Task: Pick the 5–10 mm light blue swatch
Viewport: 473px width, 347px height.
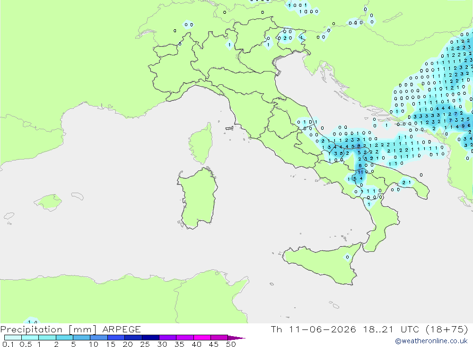Action: (81, 338)
